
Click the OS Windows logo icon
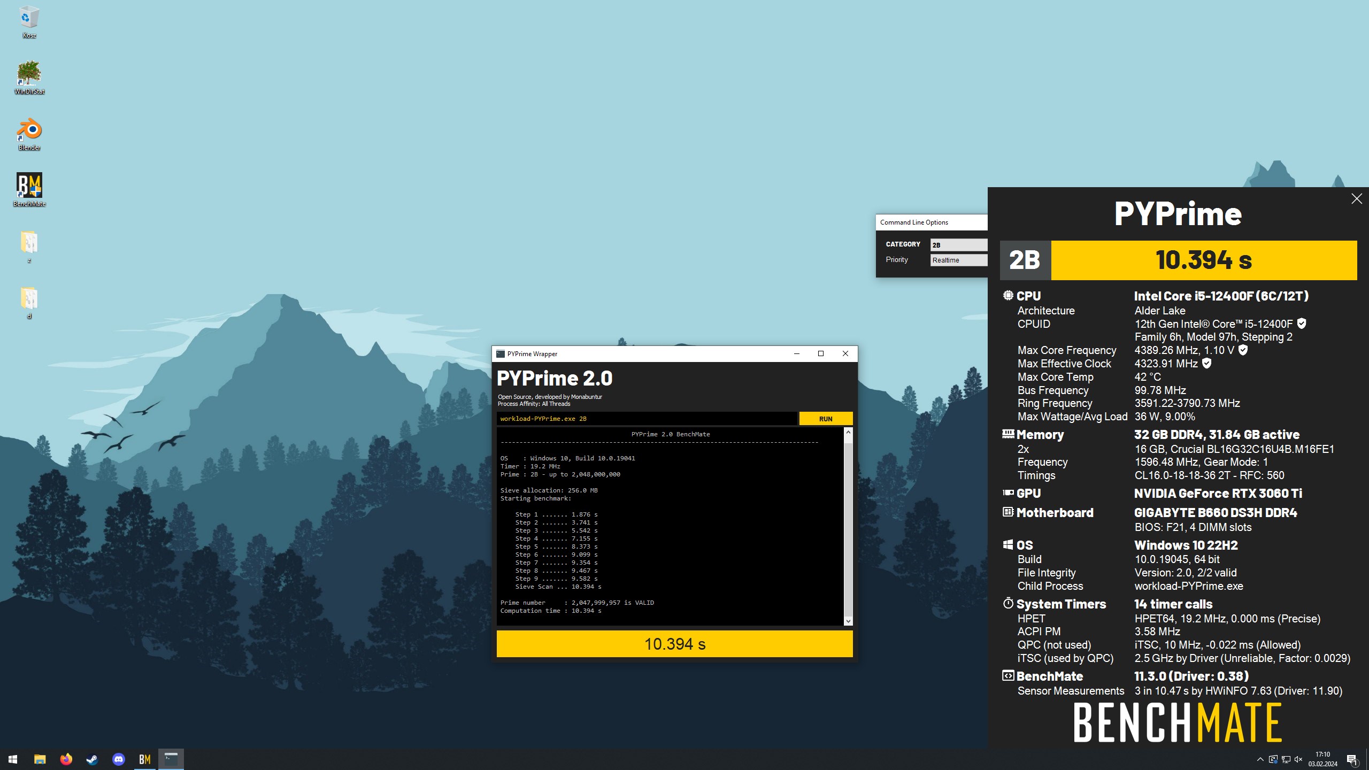[x=1008, y=544]
